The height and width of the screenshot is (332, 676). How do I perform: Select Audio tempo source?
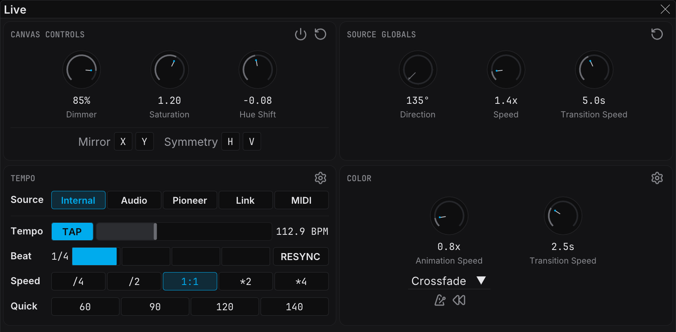pyautogui.click(x=134, y=200)
